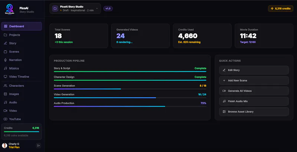297x152 pixels.
Task: Click the Total Scenes 18 card
Action: (x=79, y=36)
